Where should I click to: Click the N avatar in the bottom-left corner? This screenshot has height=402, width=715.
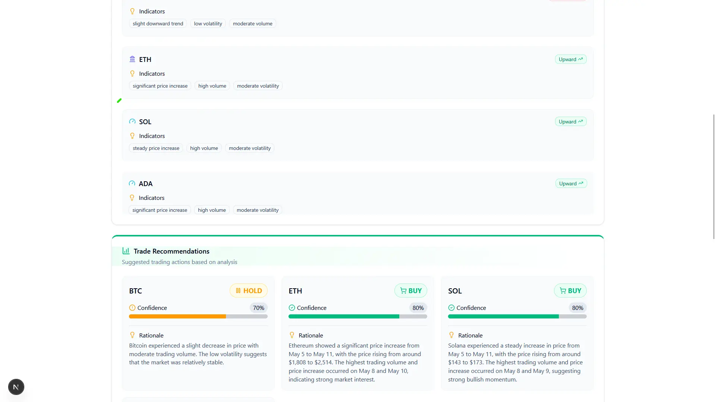16,387
